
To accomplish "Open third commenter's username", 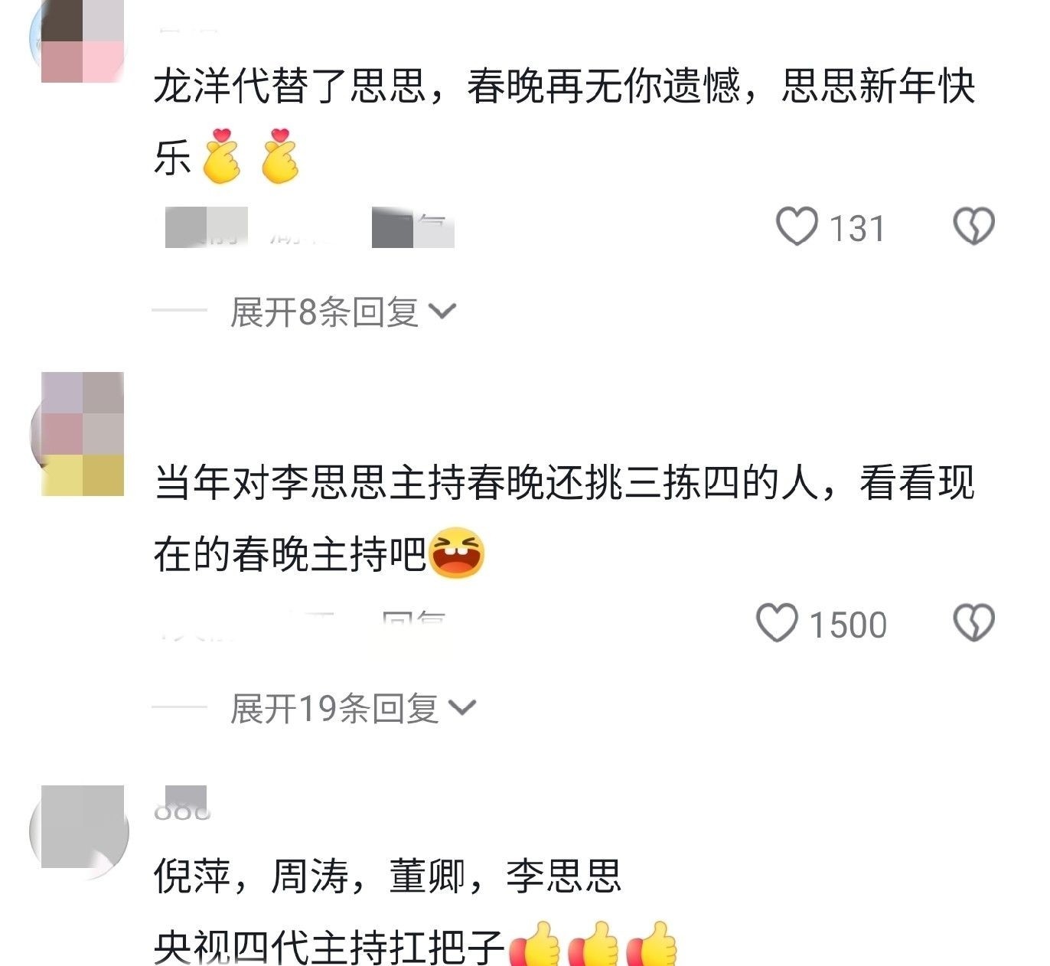I will [182, 804].
